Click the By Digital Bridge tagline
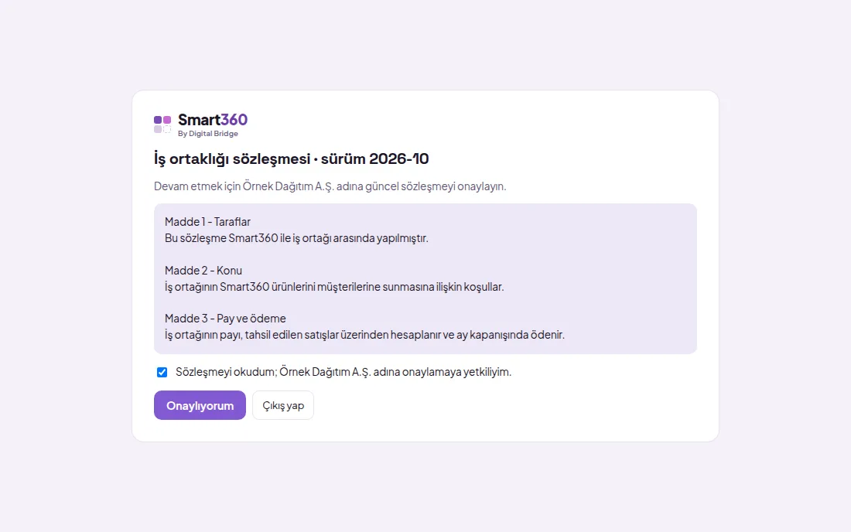 tap(208, 134)
